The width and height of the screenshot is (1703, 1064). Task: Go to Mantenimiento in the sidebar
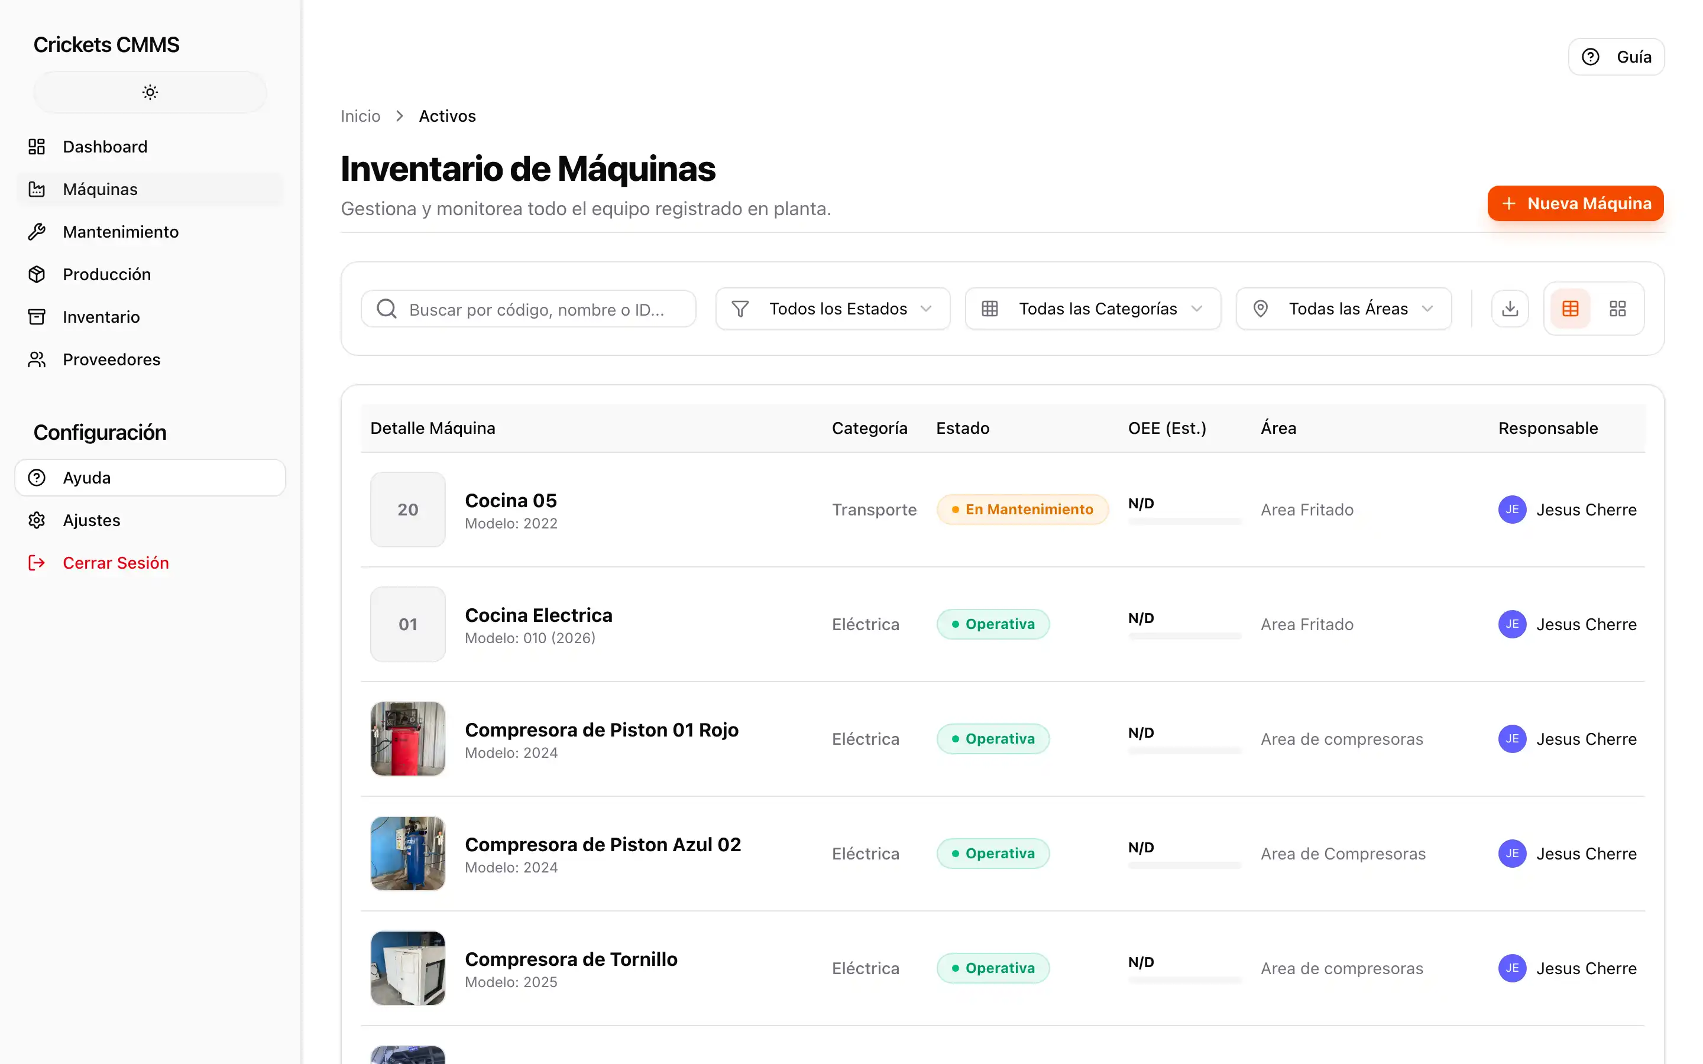(150, 232)
